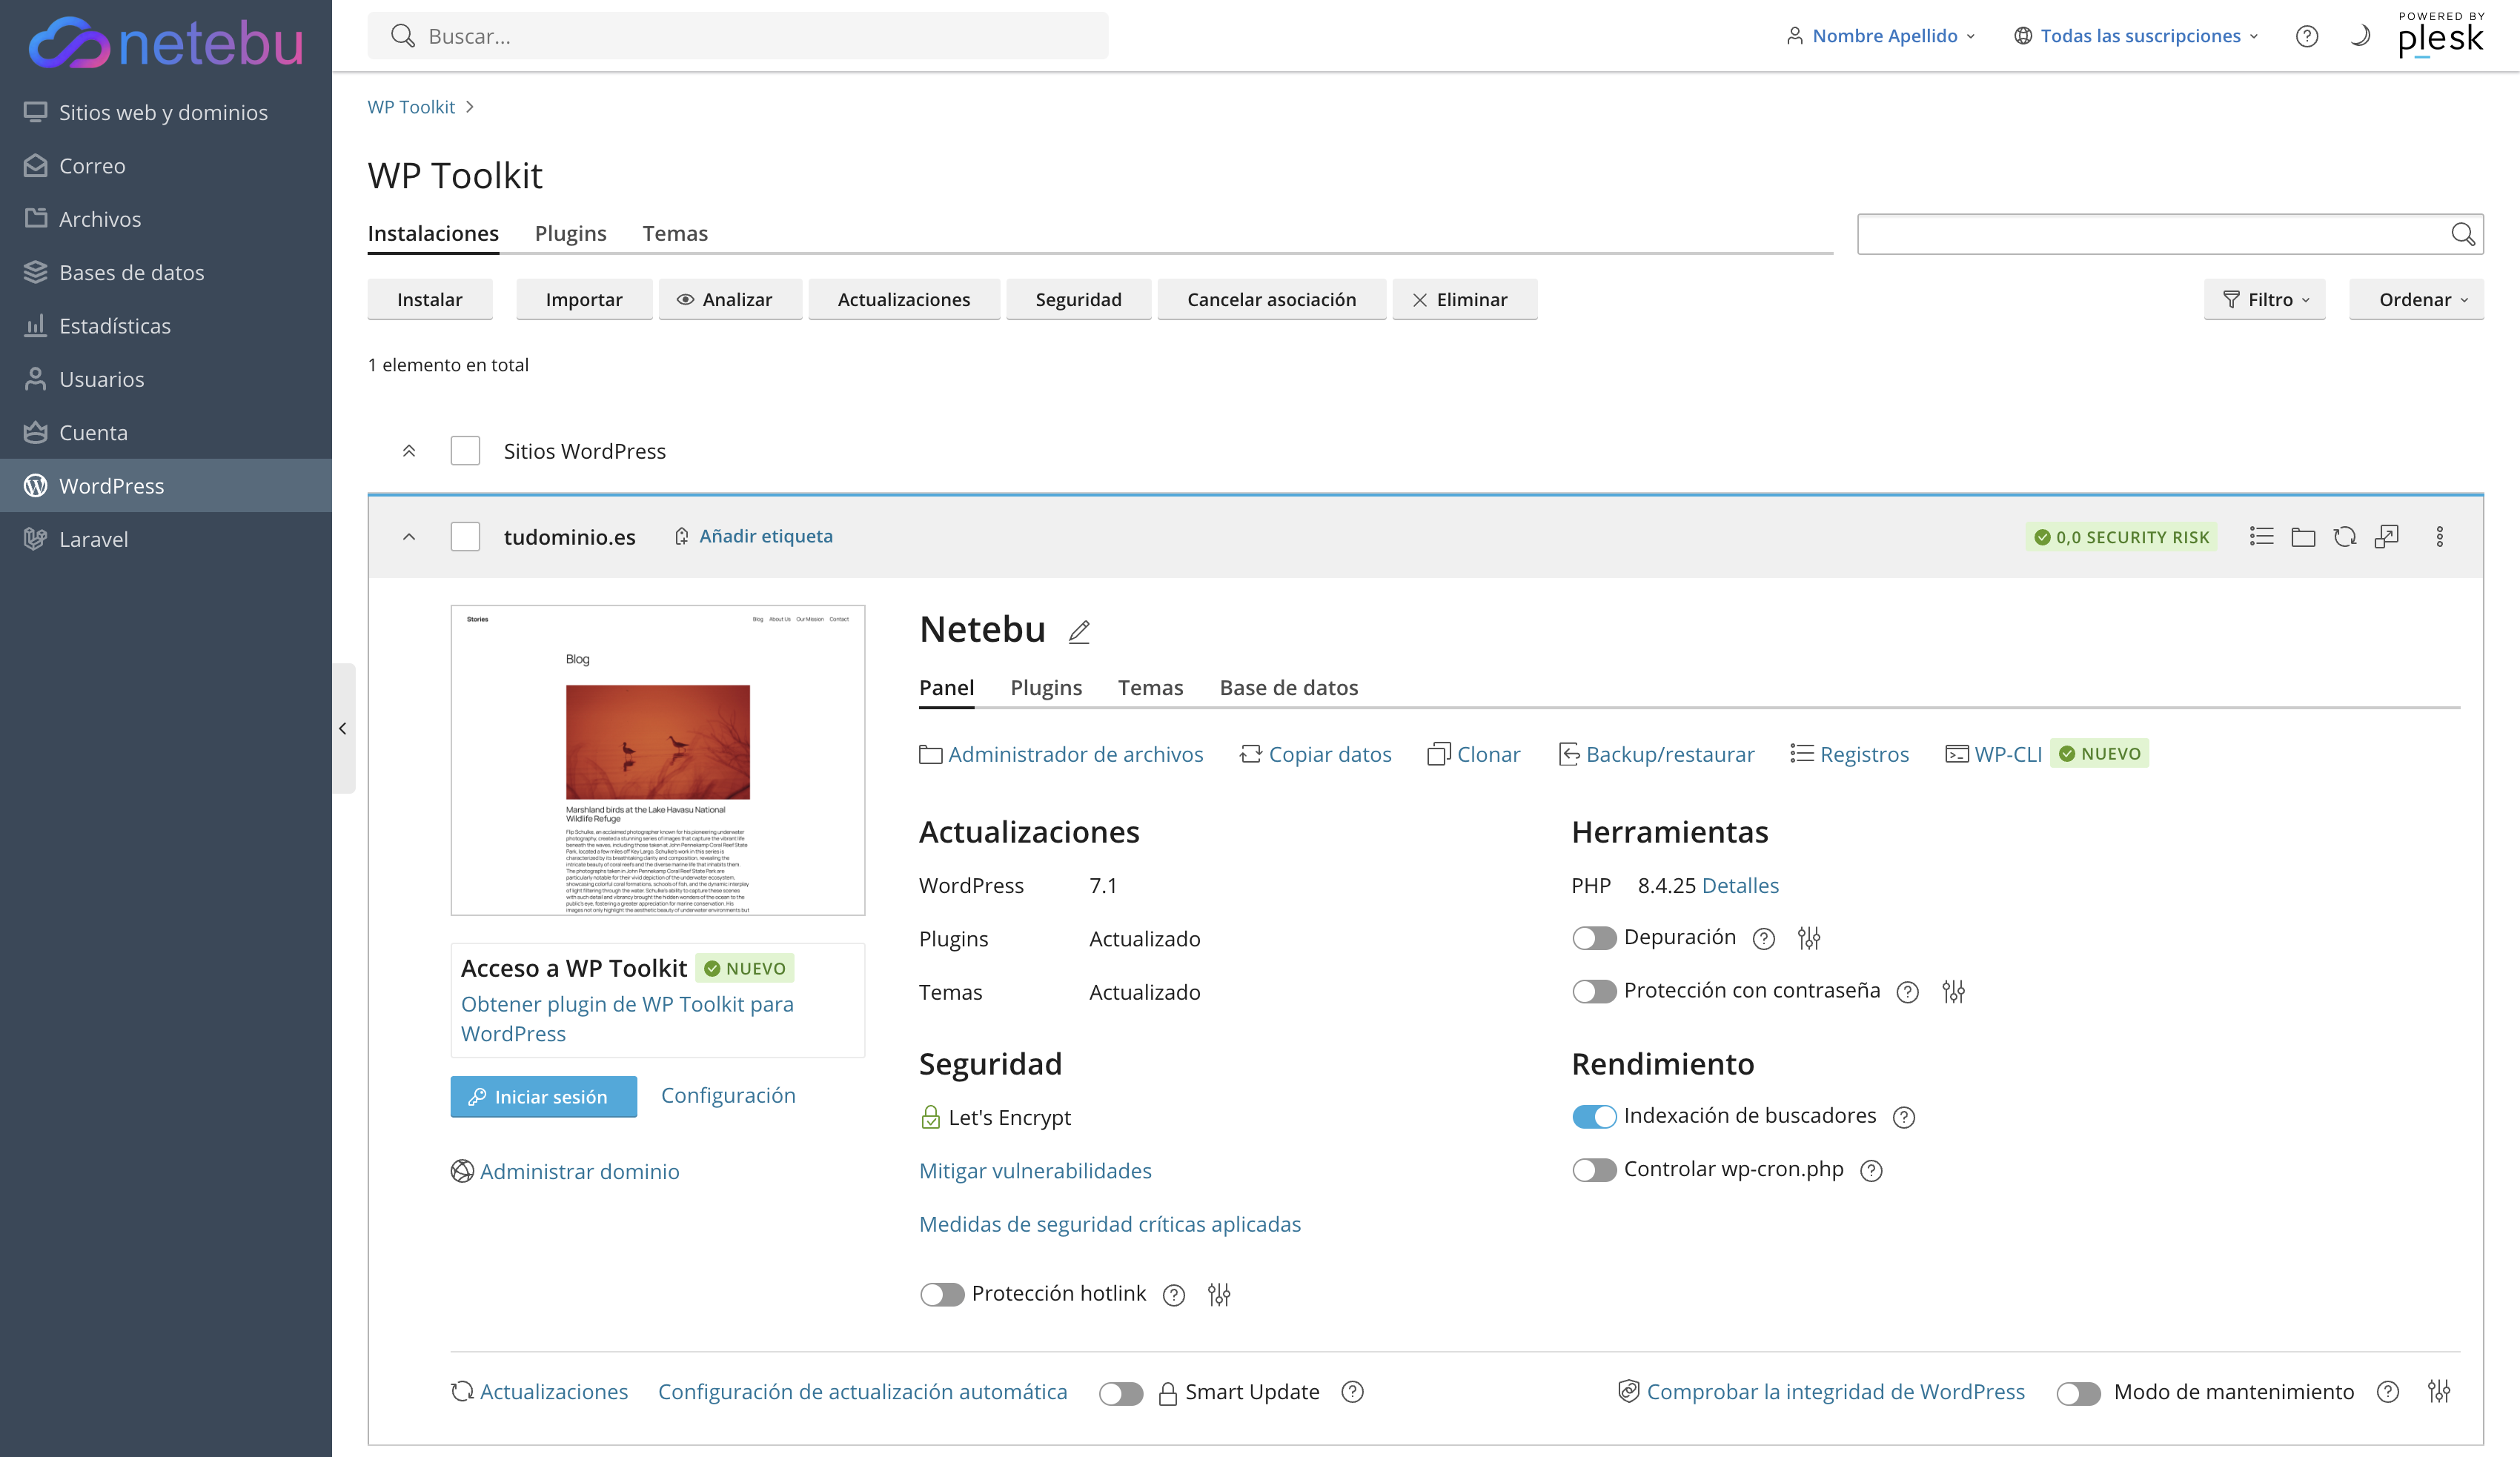Open the Ordenar dropdown

tap(2416, 299)
